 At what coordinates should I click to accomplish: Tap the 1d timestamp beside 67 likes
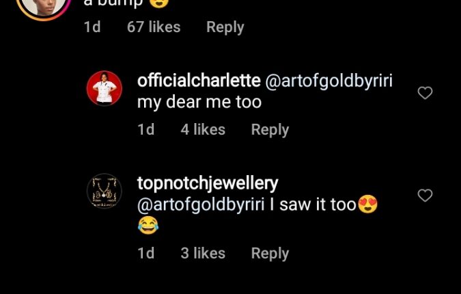pyautogui.click(x=92, y=27)
